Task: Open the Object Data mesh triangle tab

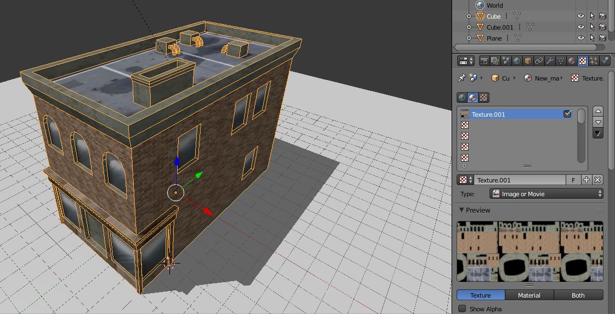Action: [561, 61]
